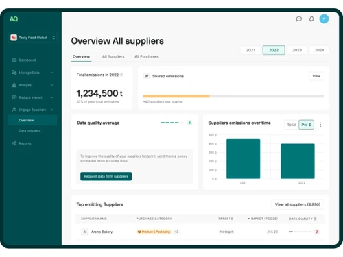Click Aron's Bakery data quality indicator
The image size is (343, 257).
(x=300, y=232)
